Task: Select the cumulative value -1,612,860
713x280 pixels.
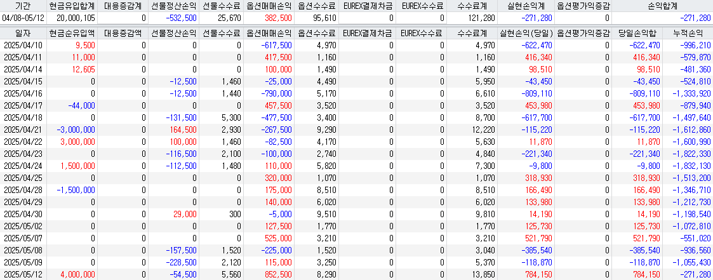Action: click(692, 130)
